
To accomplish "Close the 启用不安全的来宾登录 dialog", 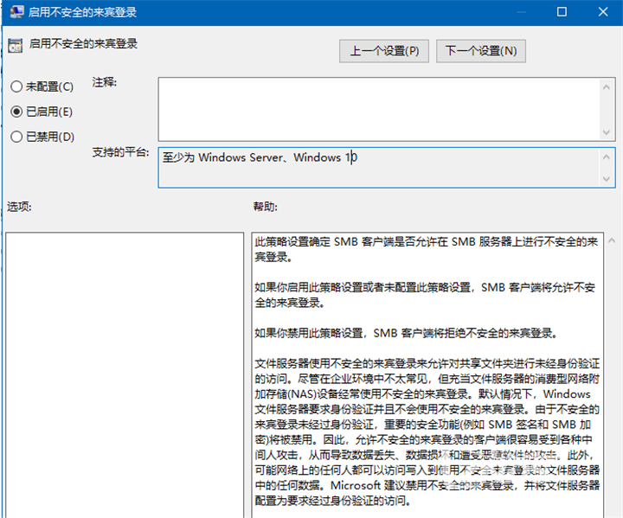I will pyautogui.click(x=603, y=12).
